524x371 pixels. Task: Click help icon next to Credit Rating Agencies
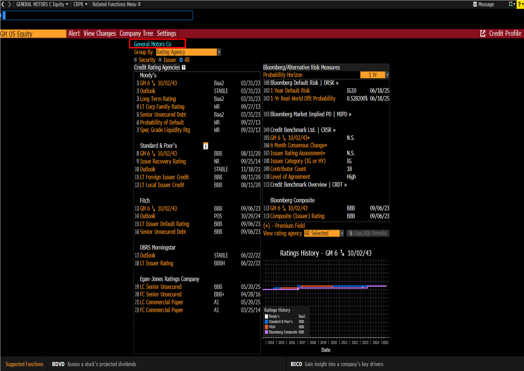point(184,68)
